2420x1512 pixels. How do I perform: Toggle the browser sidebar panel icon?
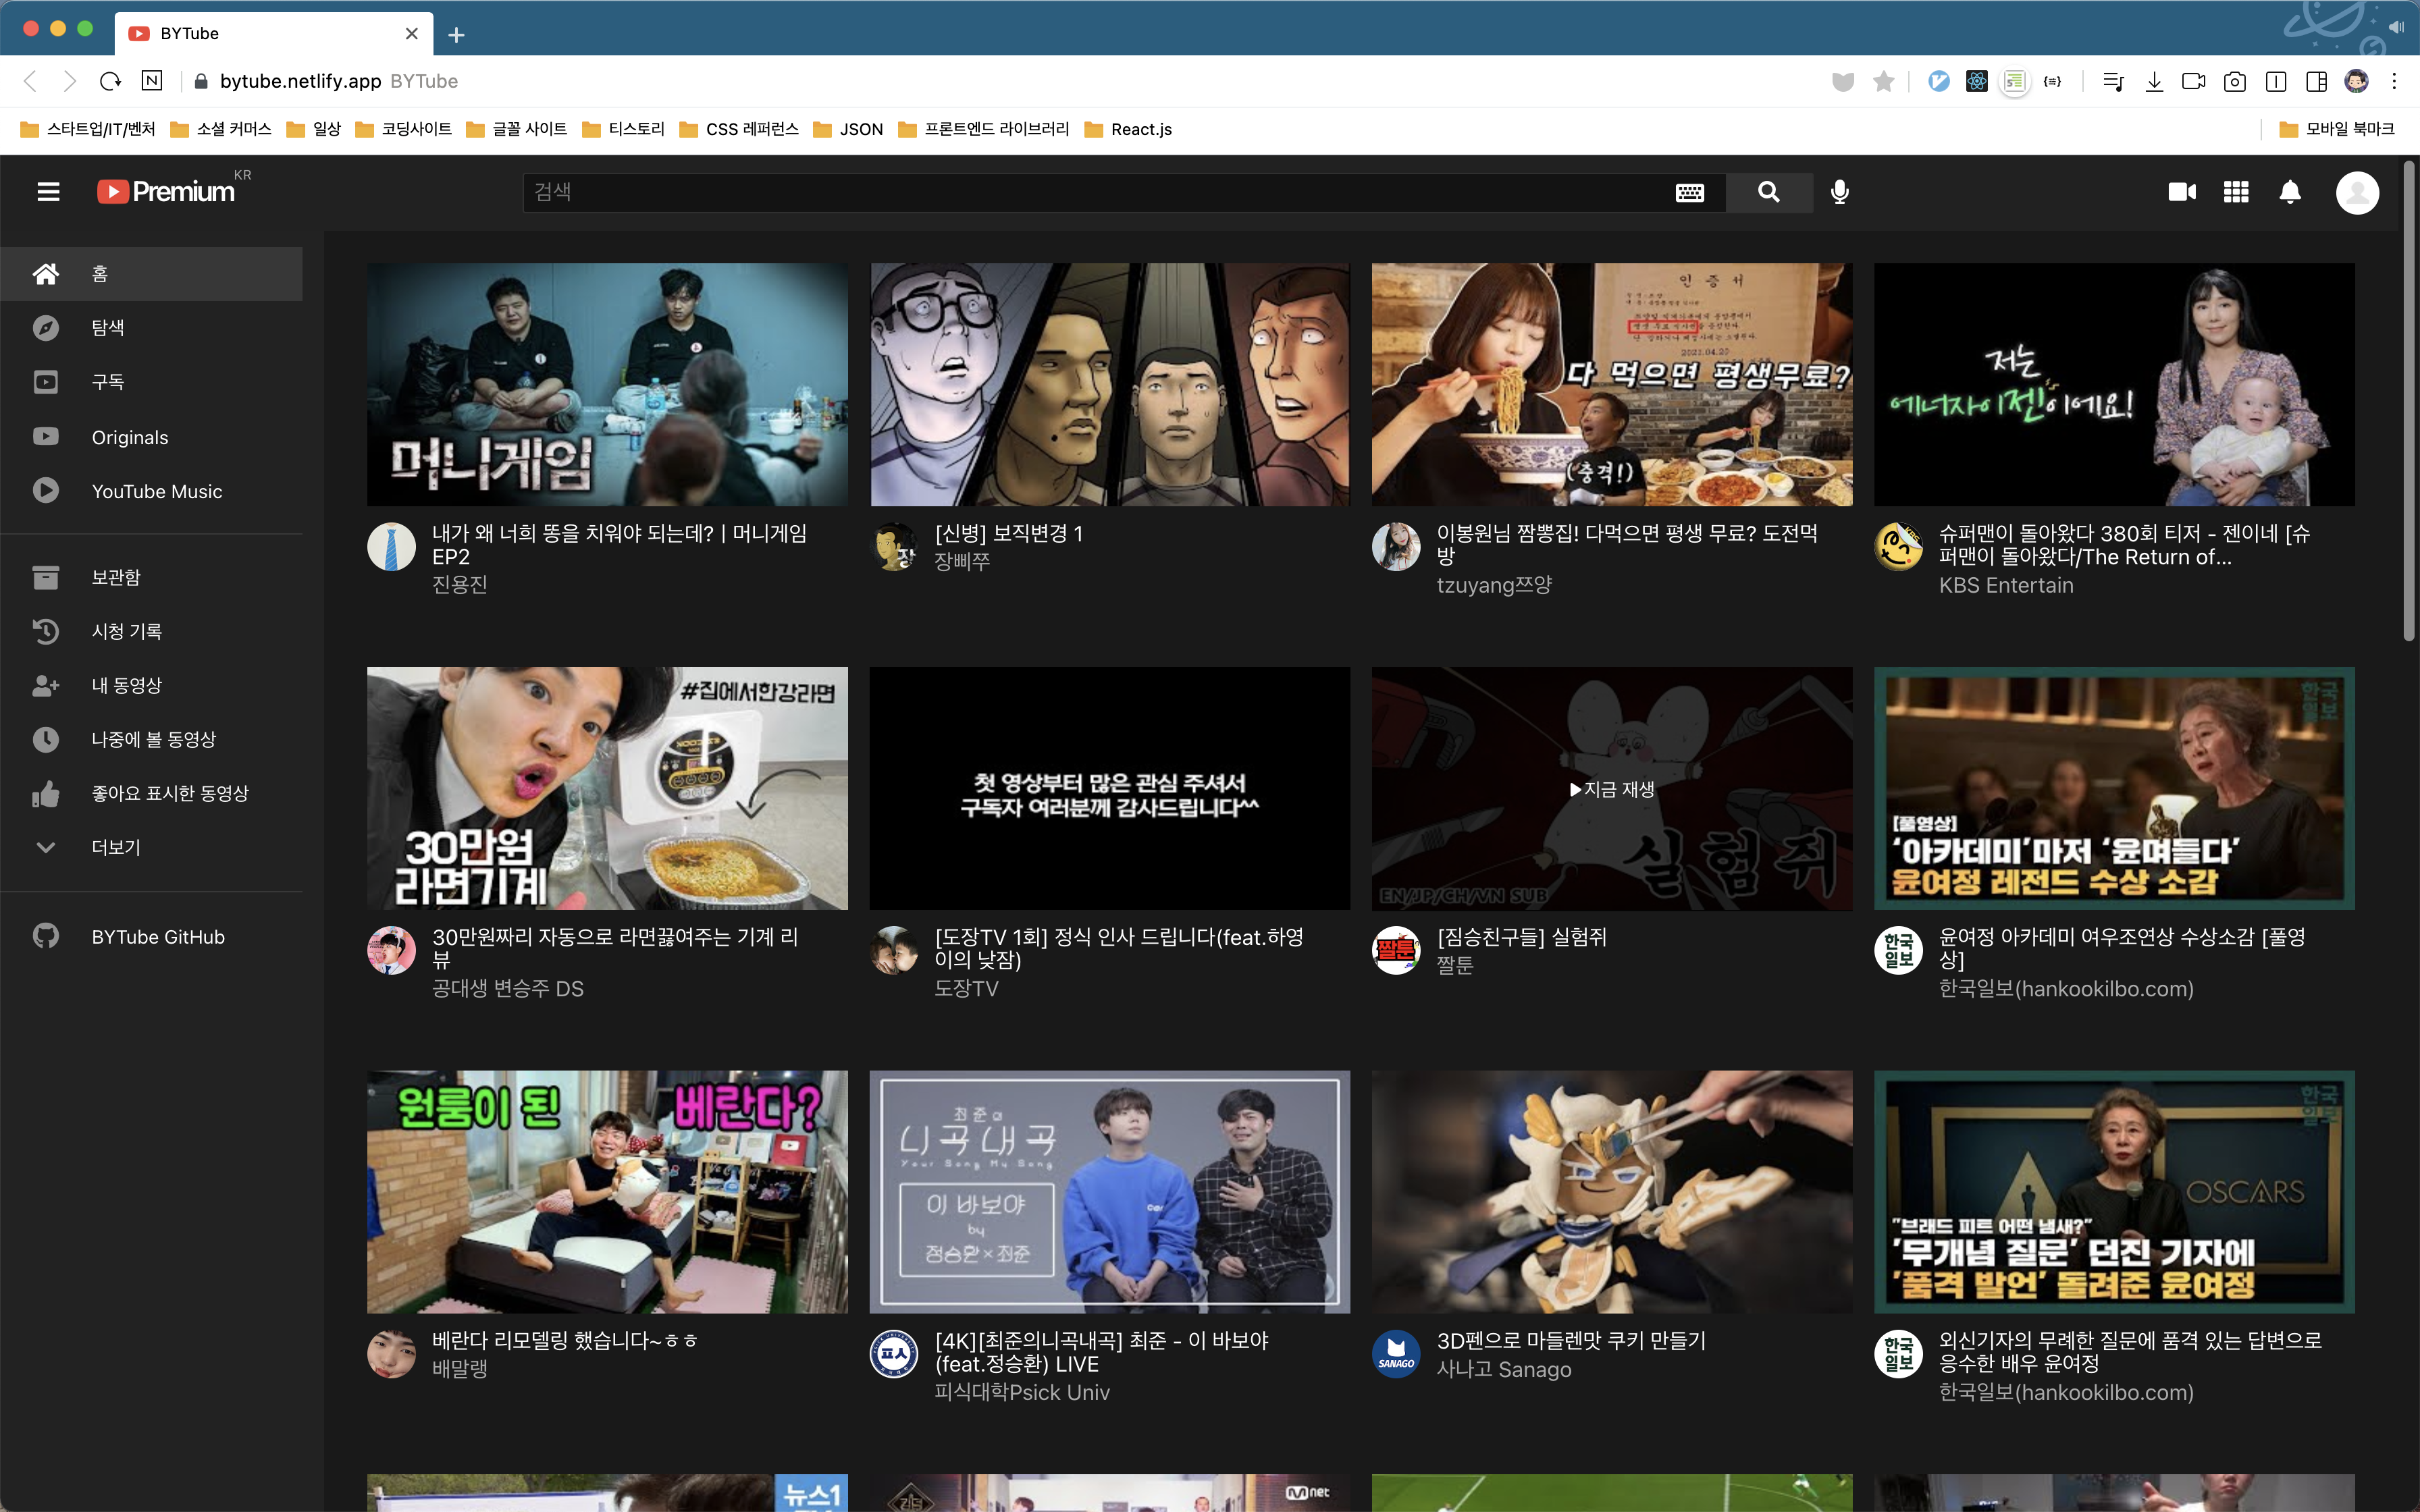(2316, 81)
